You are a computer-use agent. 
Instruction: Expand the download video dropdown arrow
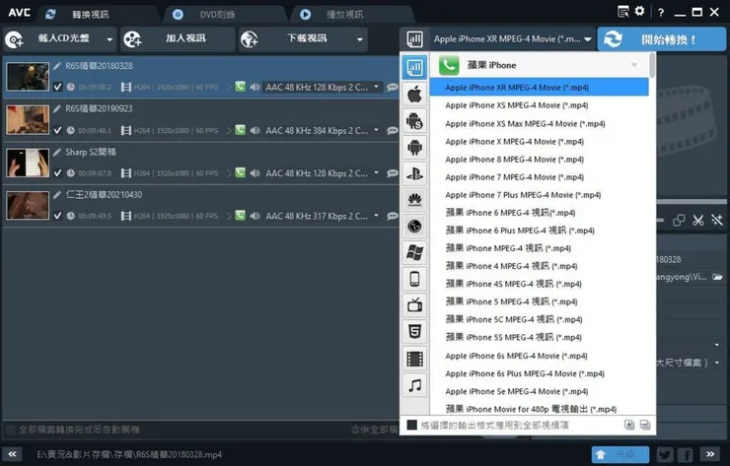point(359,39)
